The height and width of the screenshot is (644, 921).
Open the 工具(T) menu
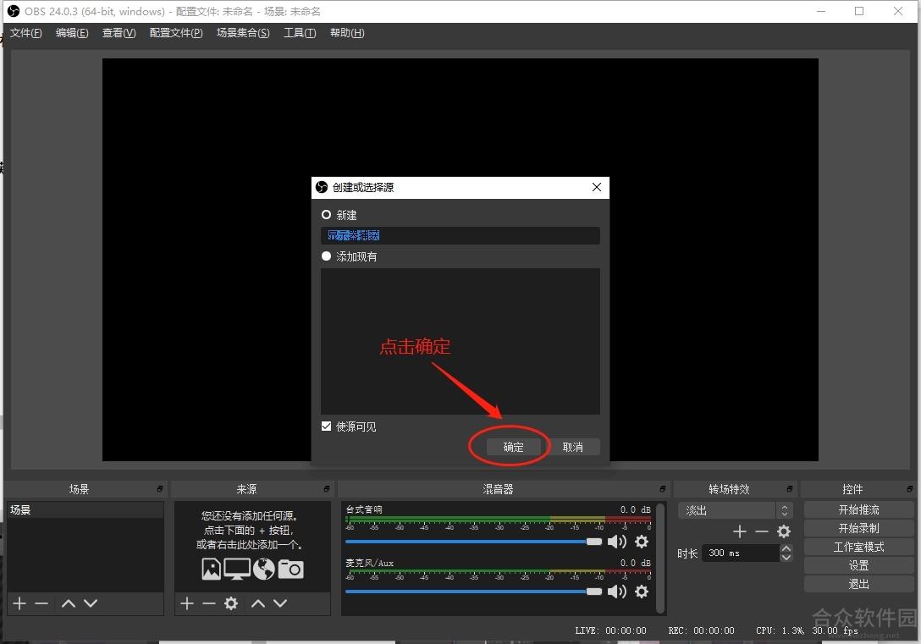300,33
